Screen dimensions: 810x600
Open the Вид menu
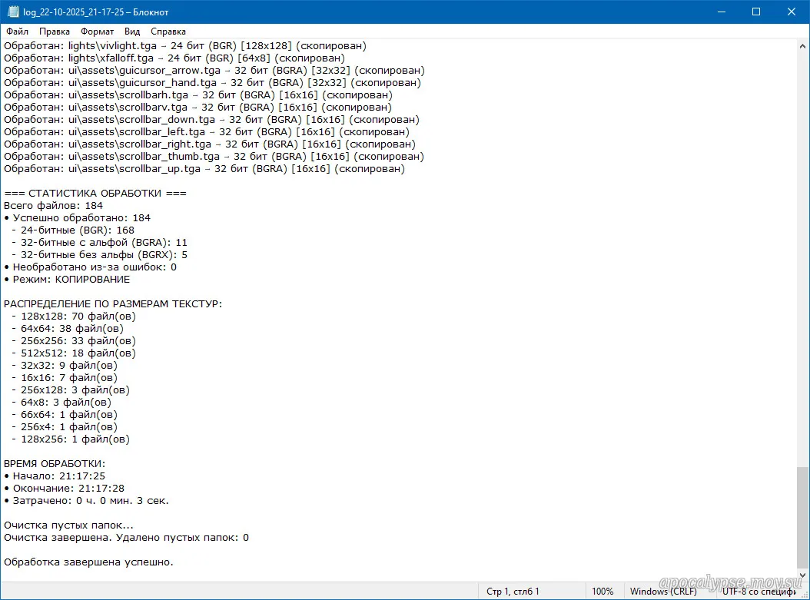pyautogui.click(x=132, y=31)
